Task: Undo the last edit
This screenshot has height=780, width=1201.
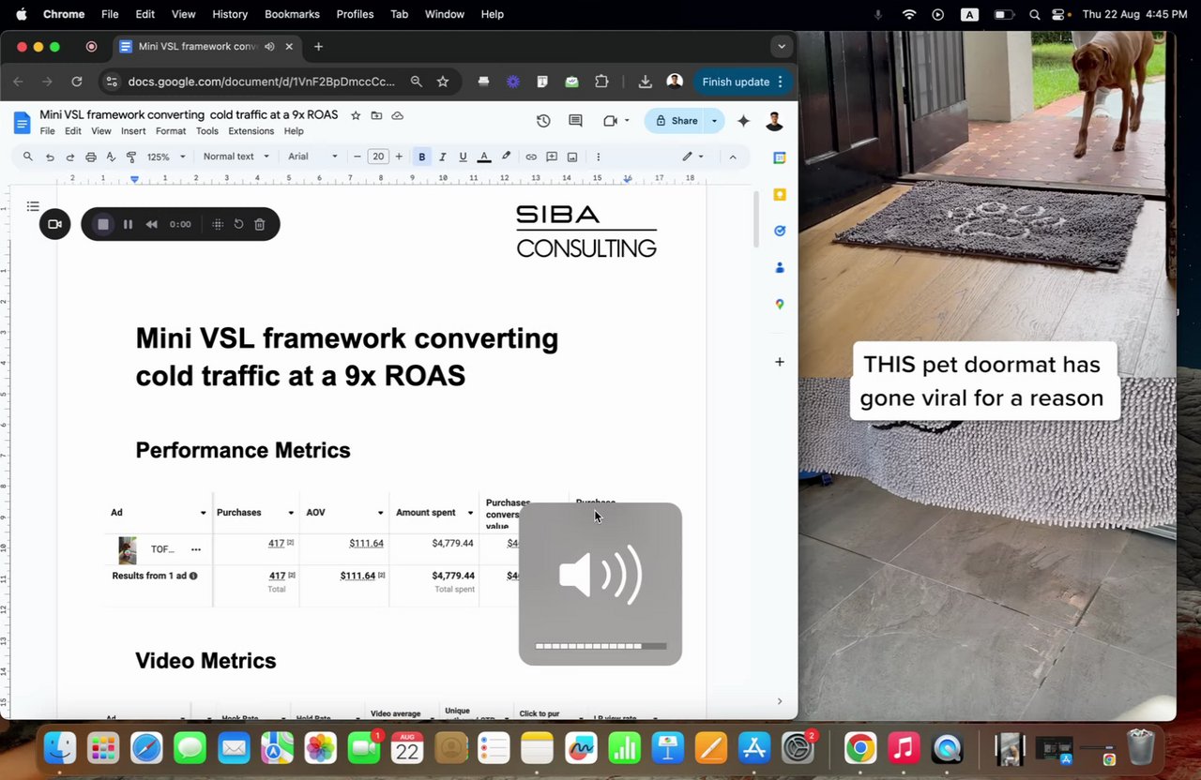Action: (x=50, y=157)
